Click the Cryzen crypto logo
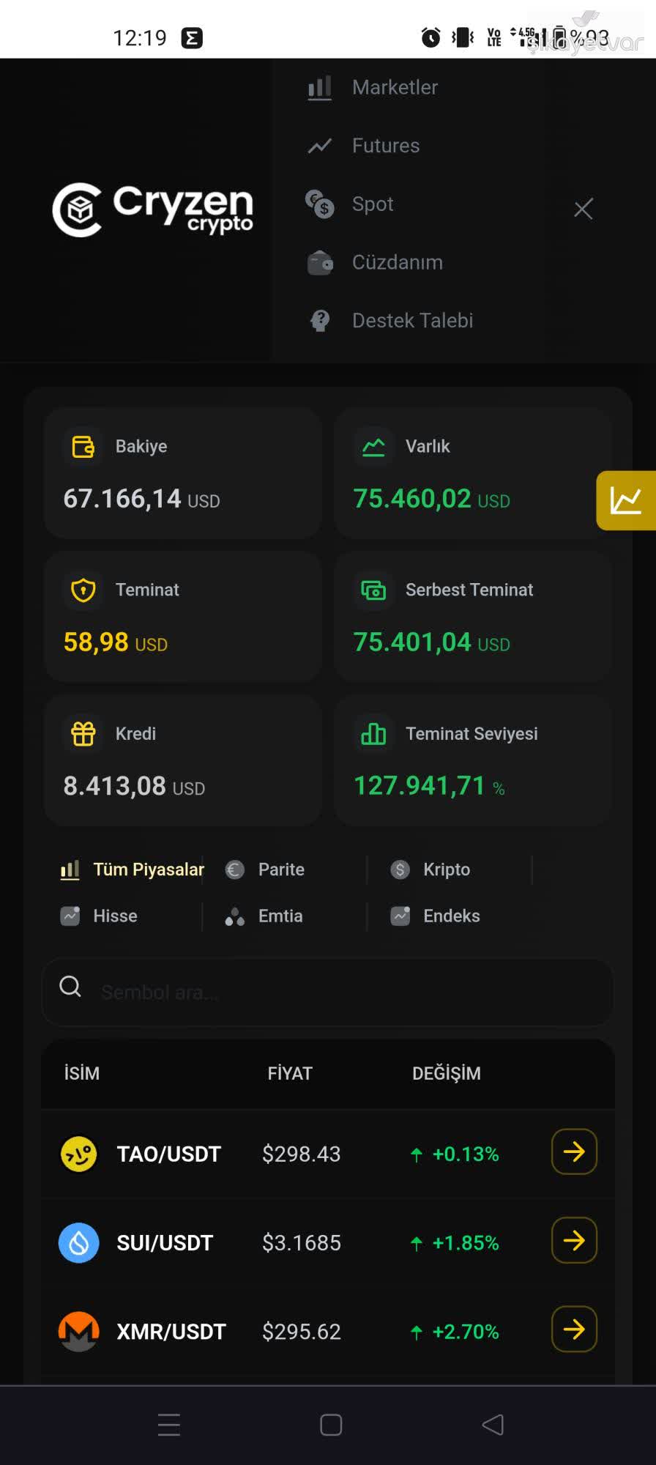 pyautogui.click(x=153, y=209)
